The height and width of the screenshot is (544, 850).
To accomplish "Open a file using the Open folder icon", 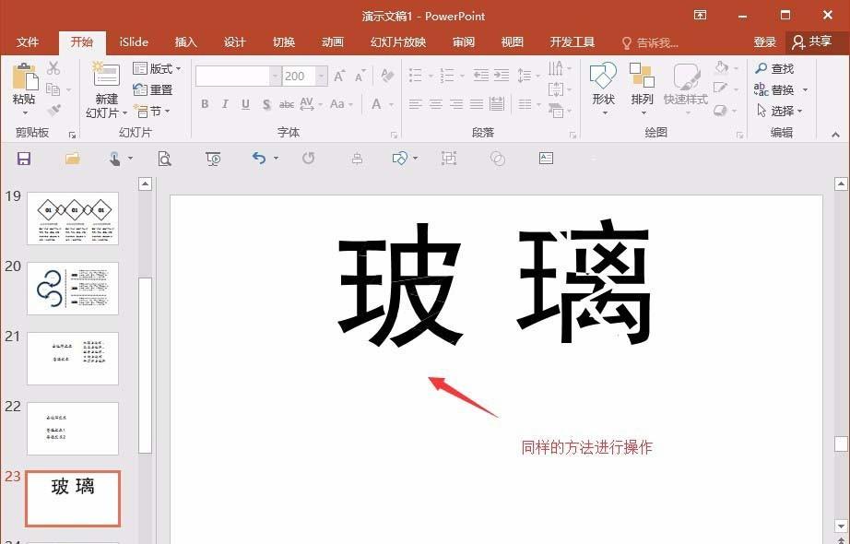I will coord(72,159).
